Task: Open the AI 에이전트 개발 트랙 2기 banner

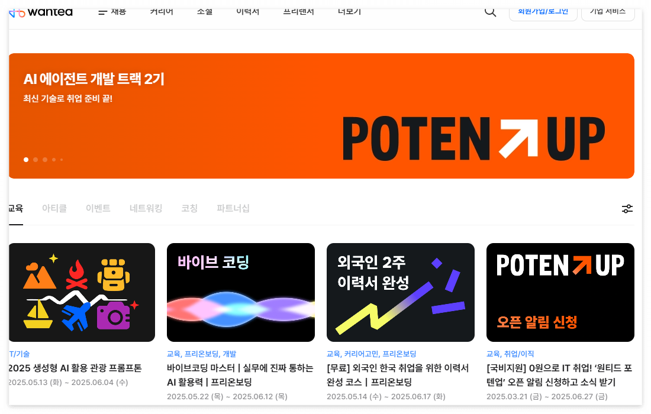Action: pos(321,116)
